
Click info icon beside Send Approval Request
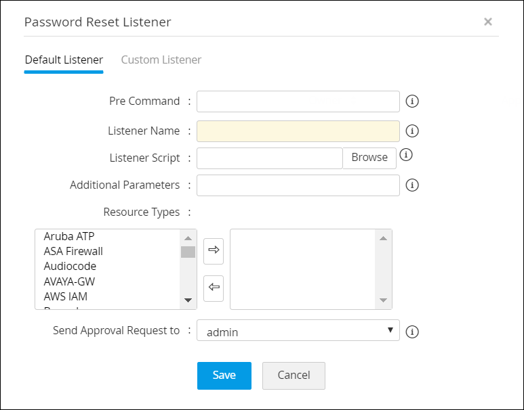click(412, 332)
